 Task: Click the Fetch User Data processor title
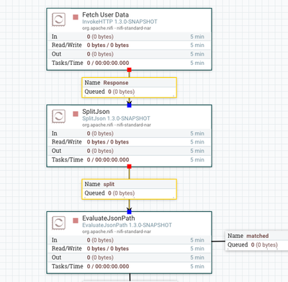(105, 15)
